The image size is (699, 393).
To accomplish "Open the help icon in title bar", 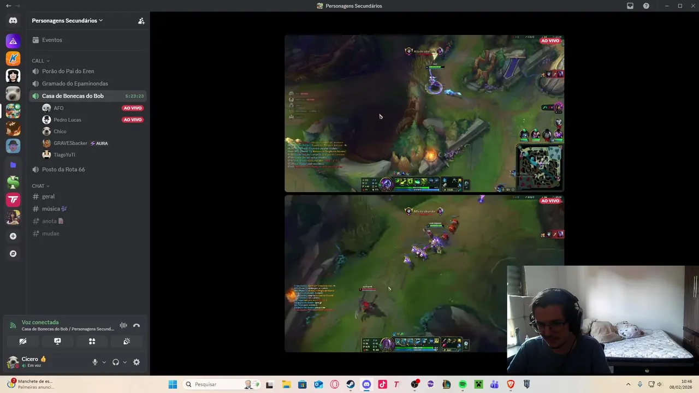I will [x=646, y=6].
